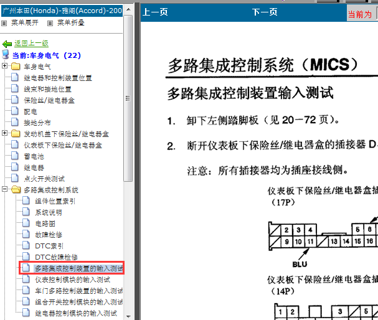Open 仪表控制模块的输入测试 entry
The height and width of the screenshot is (320, 378).
(x=73, y=280)
